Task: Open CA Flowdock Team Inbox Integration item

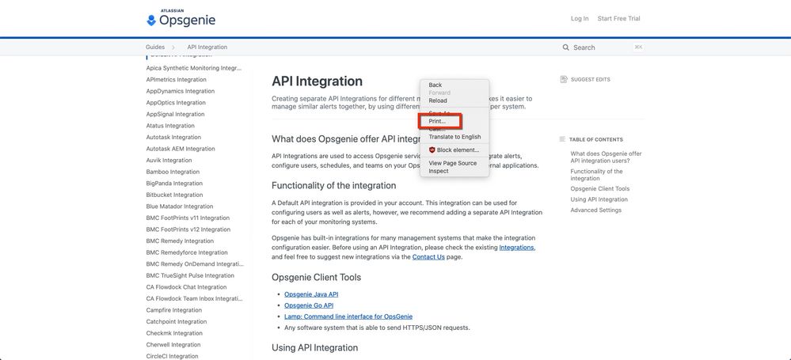Action: [194, 298]
